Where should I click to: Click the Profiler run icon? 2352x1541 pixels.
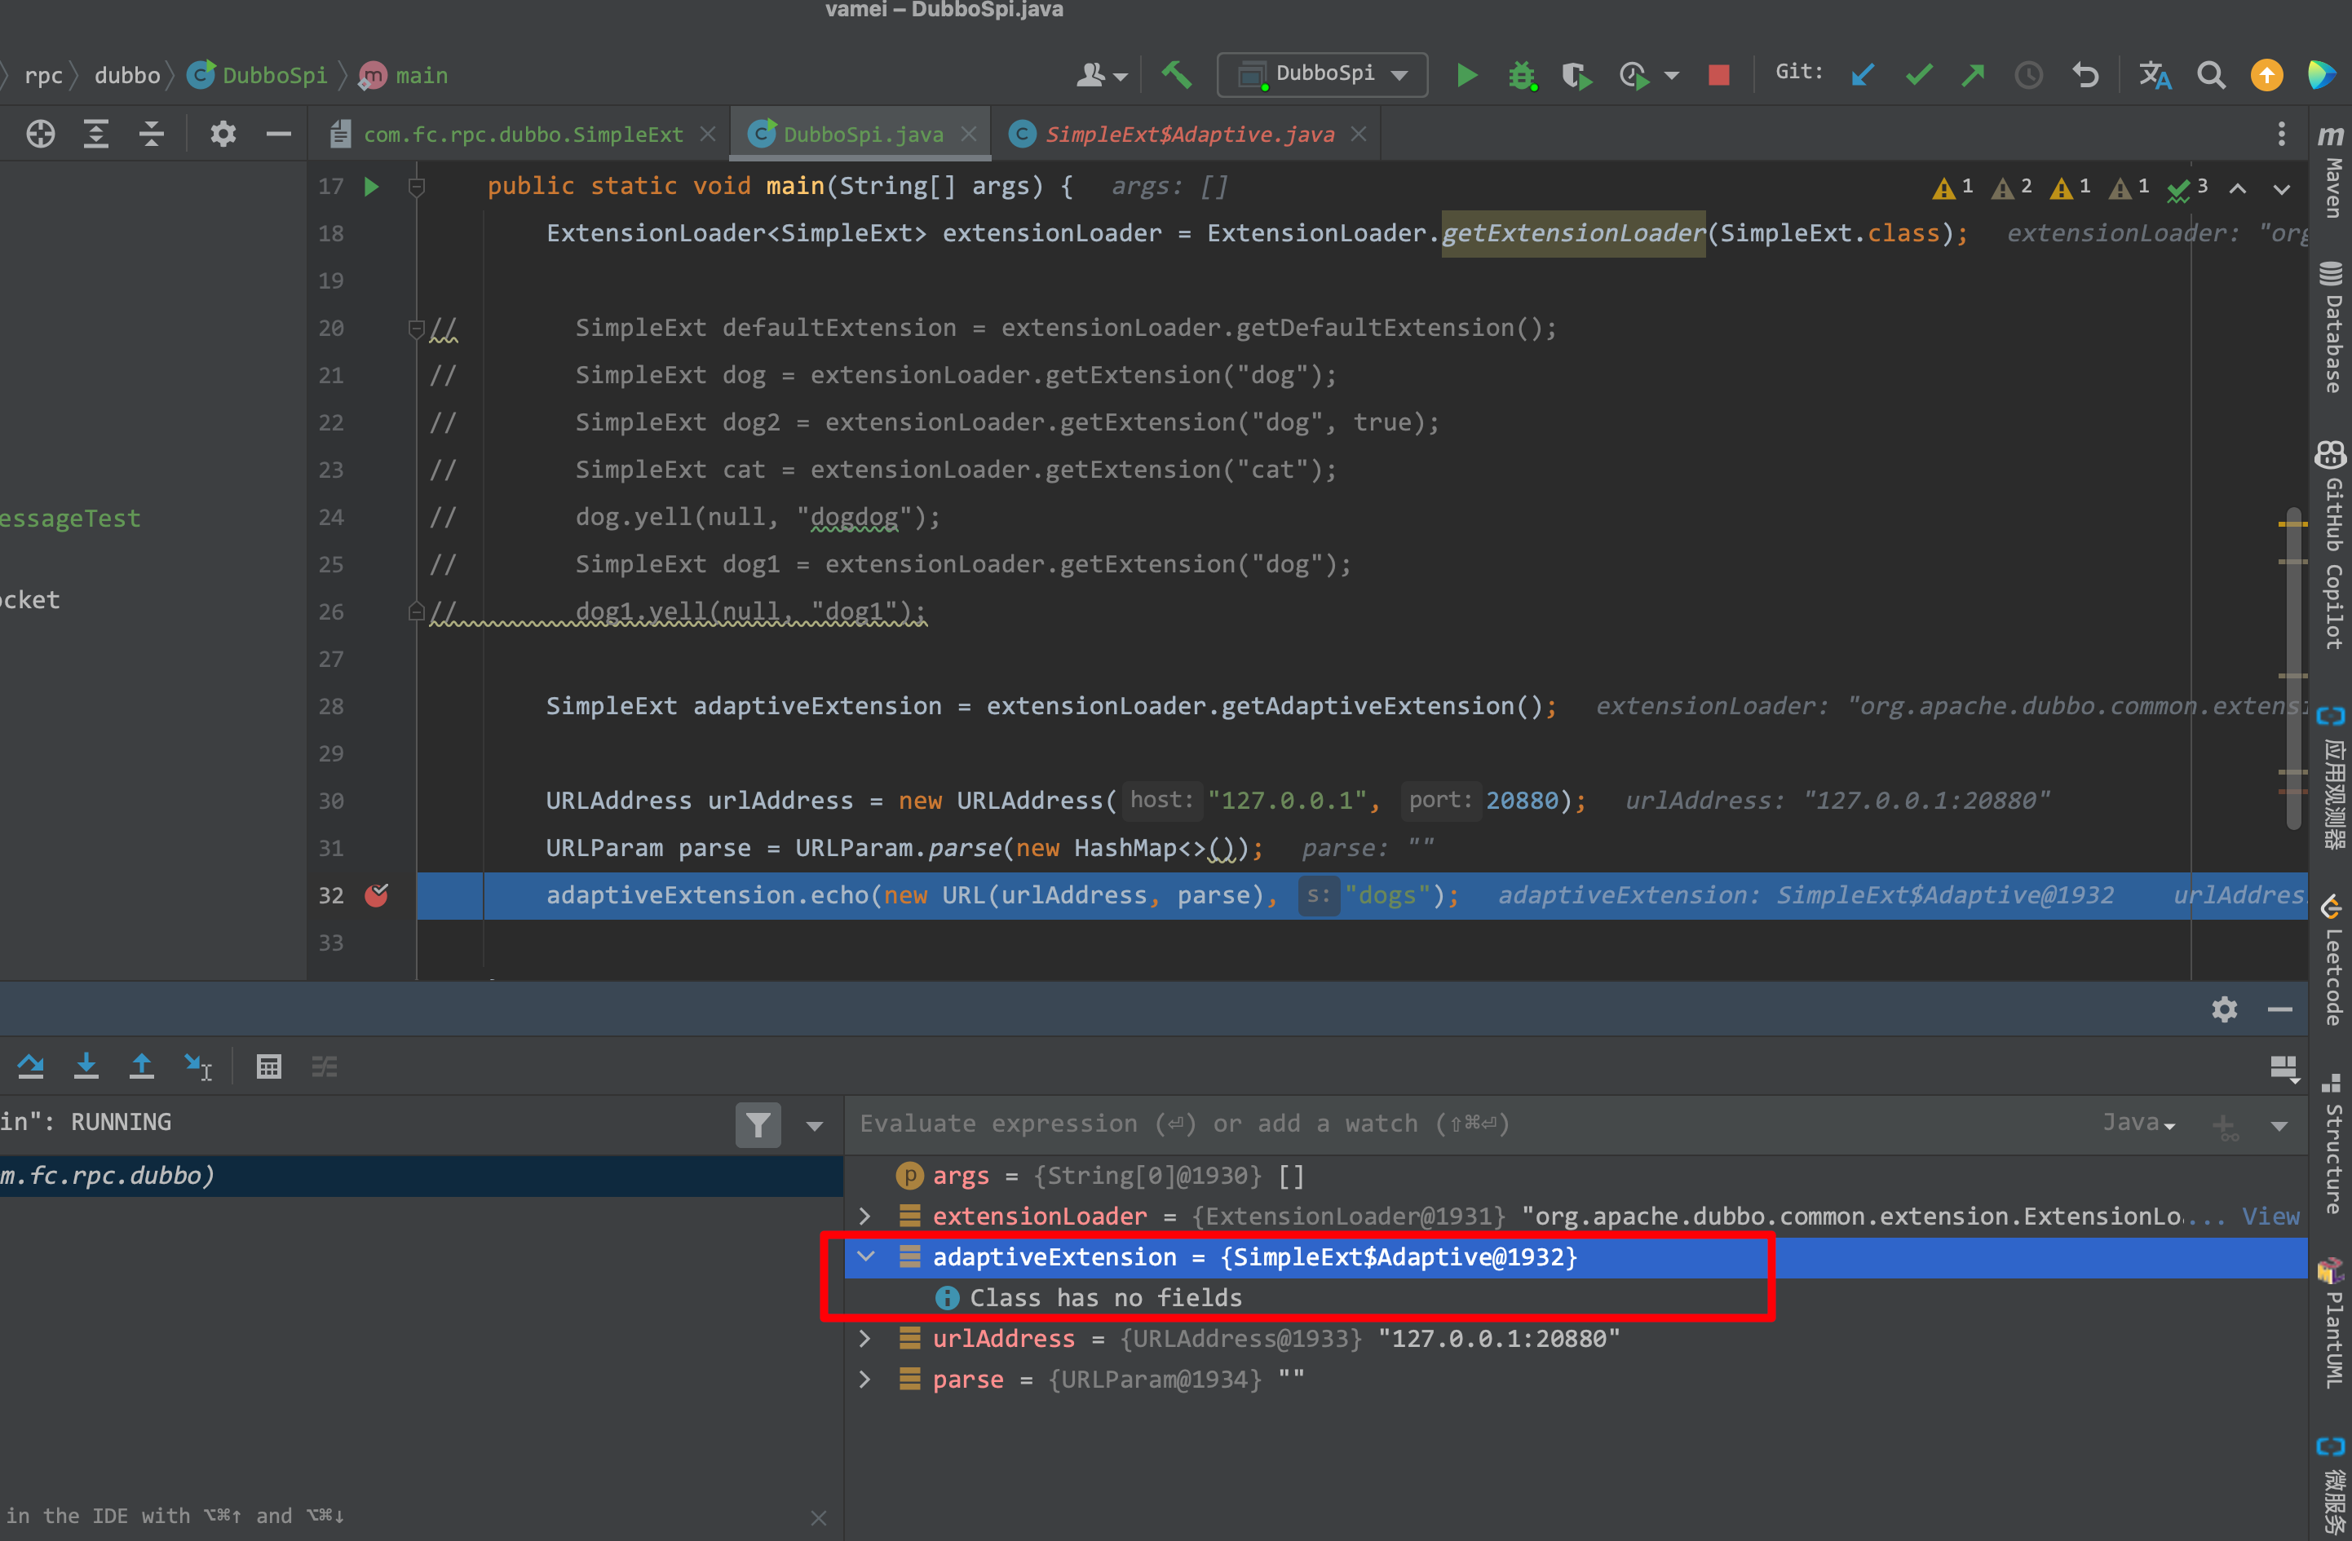(x=1634, y=75)
